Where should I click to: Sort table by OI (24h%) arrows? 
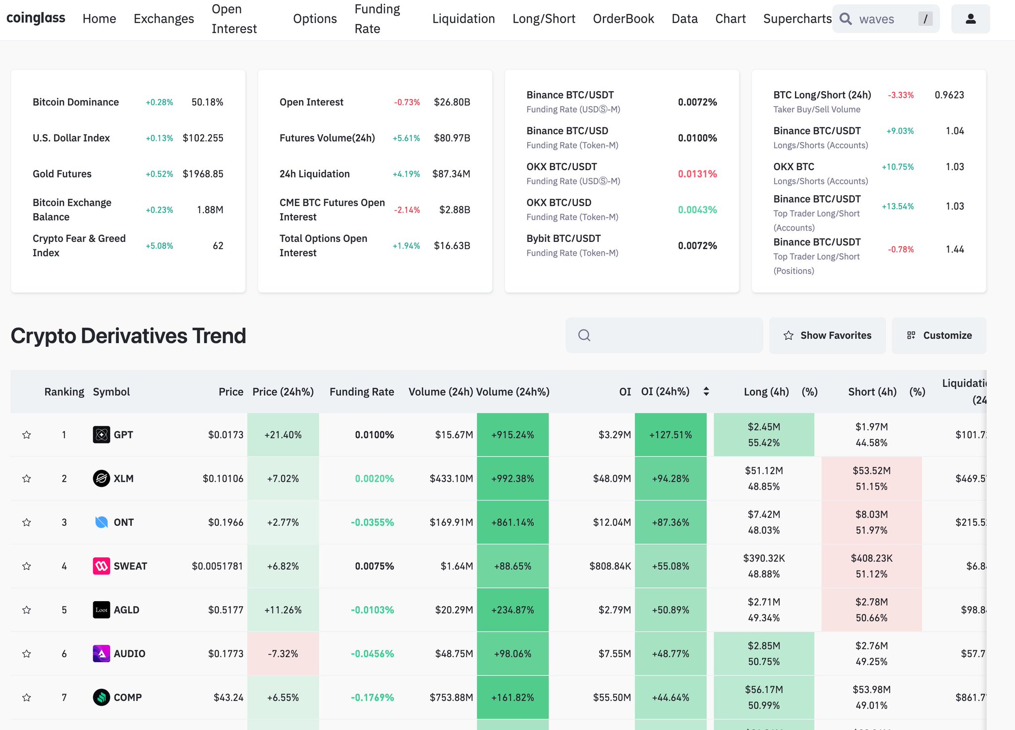click(x=706, y=392)
